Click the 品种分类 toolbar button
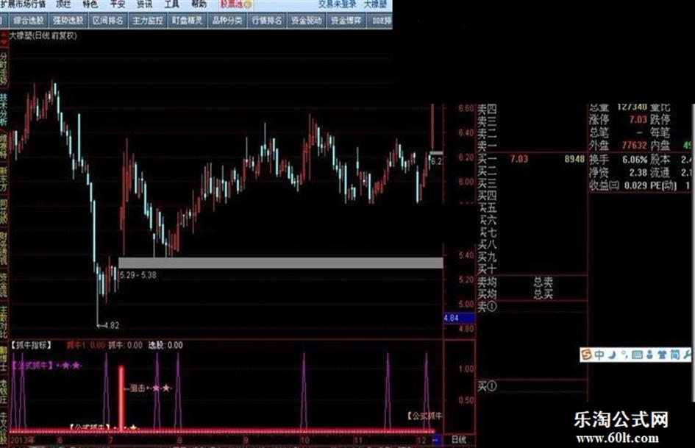Viewport: 695px width, 448px height. [x=227, y=21]
